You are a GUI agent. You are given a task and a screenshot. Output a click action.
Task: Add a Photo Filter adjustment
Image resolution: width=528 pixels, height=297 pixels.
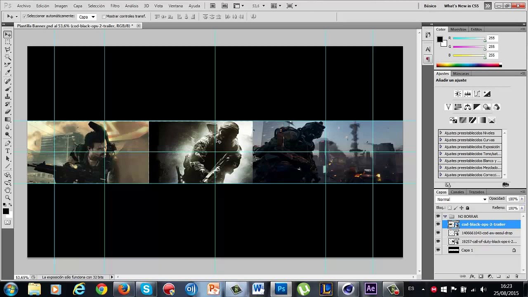pyautogui.click(x=487, y=107)
